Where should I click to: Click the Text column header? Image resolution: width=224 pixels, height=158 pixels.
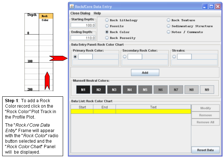(x=153, y=107)
